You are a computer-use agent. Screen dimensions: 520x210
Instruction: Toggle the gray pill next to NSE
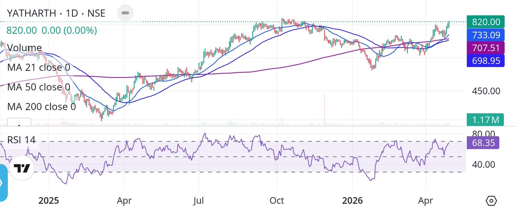[125, 13]
